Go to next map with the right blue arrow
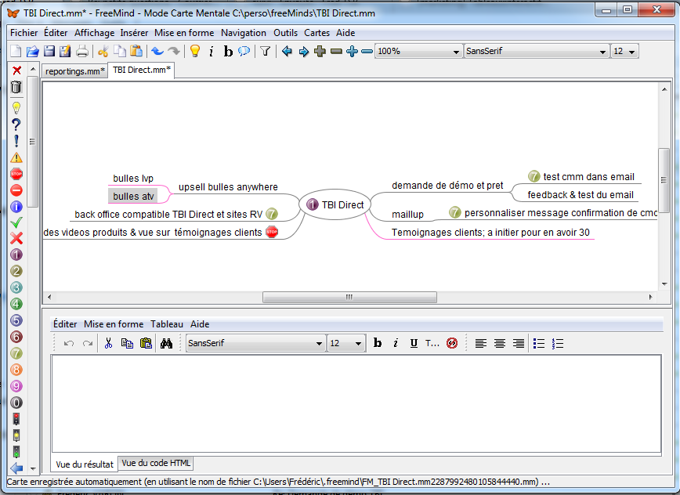 pos(304,52)
